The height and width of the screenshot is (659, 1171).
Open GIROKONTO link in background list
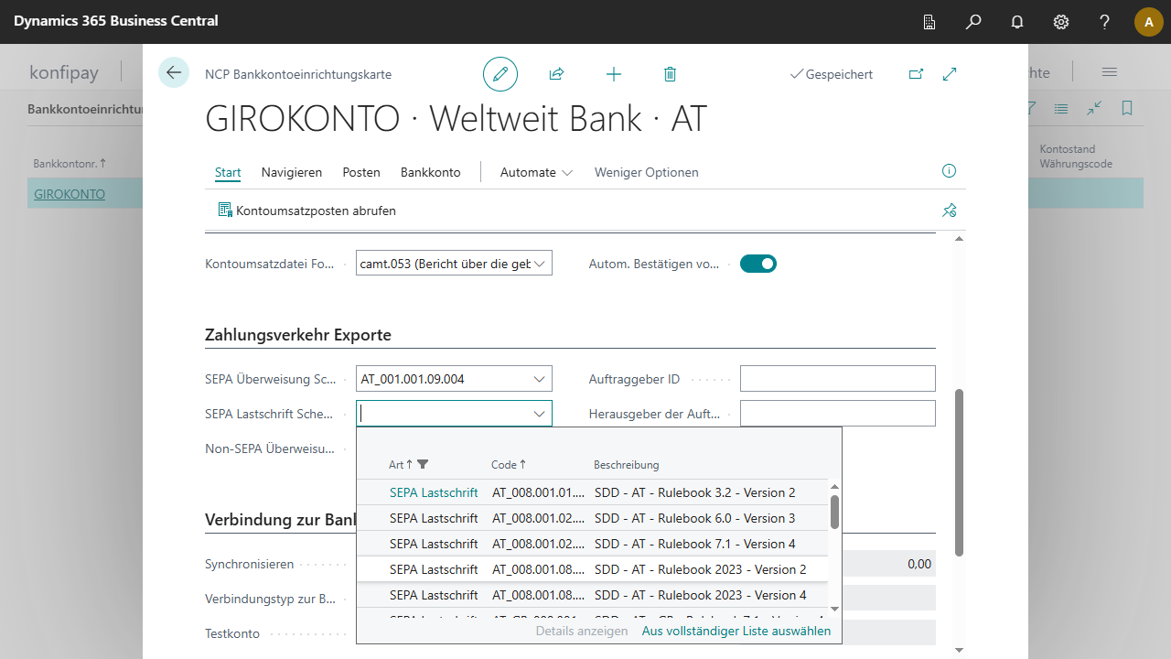pyautogui.click(x=70, y=194)
